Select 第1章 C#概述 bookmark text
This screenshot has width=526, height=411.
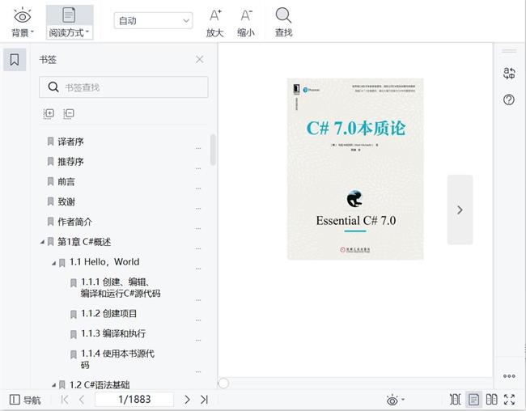[84, 242]
